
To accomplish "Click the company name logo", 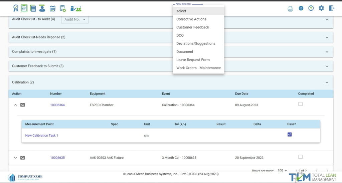I will 25,177.
